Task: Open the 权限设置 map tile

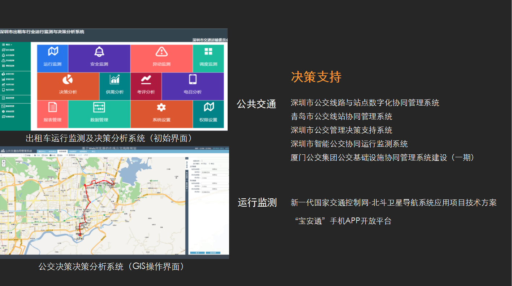Action: 208,114
